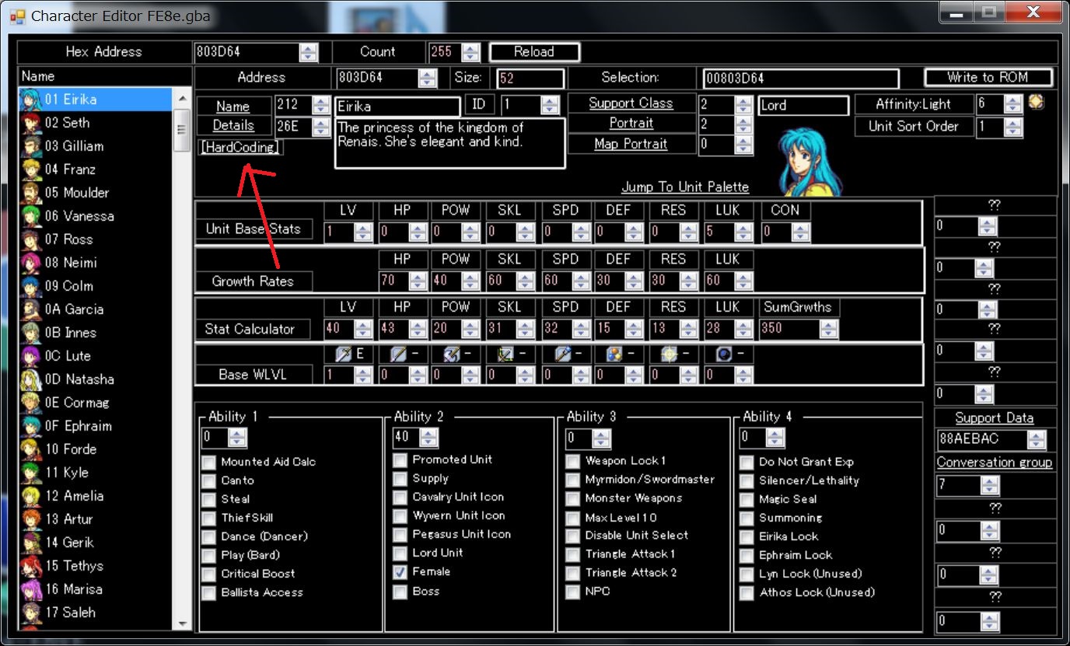Check the Lord Unit checkbox
This screenshot has height=646, width=1070.
coord(400,553)
